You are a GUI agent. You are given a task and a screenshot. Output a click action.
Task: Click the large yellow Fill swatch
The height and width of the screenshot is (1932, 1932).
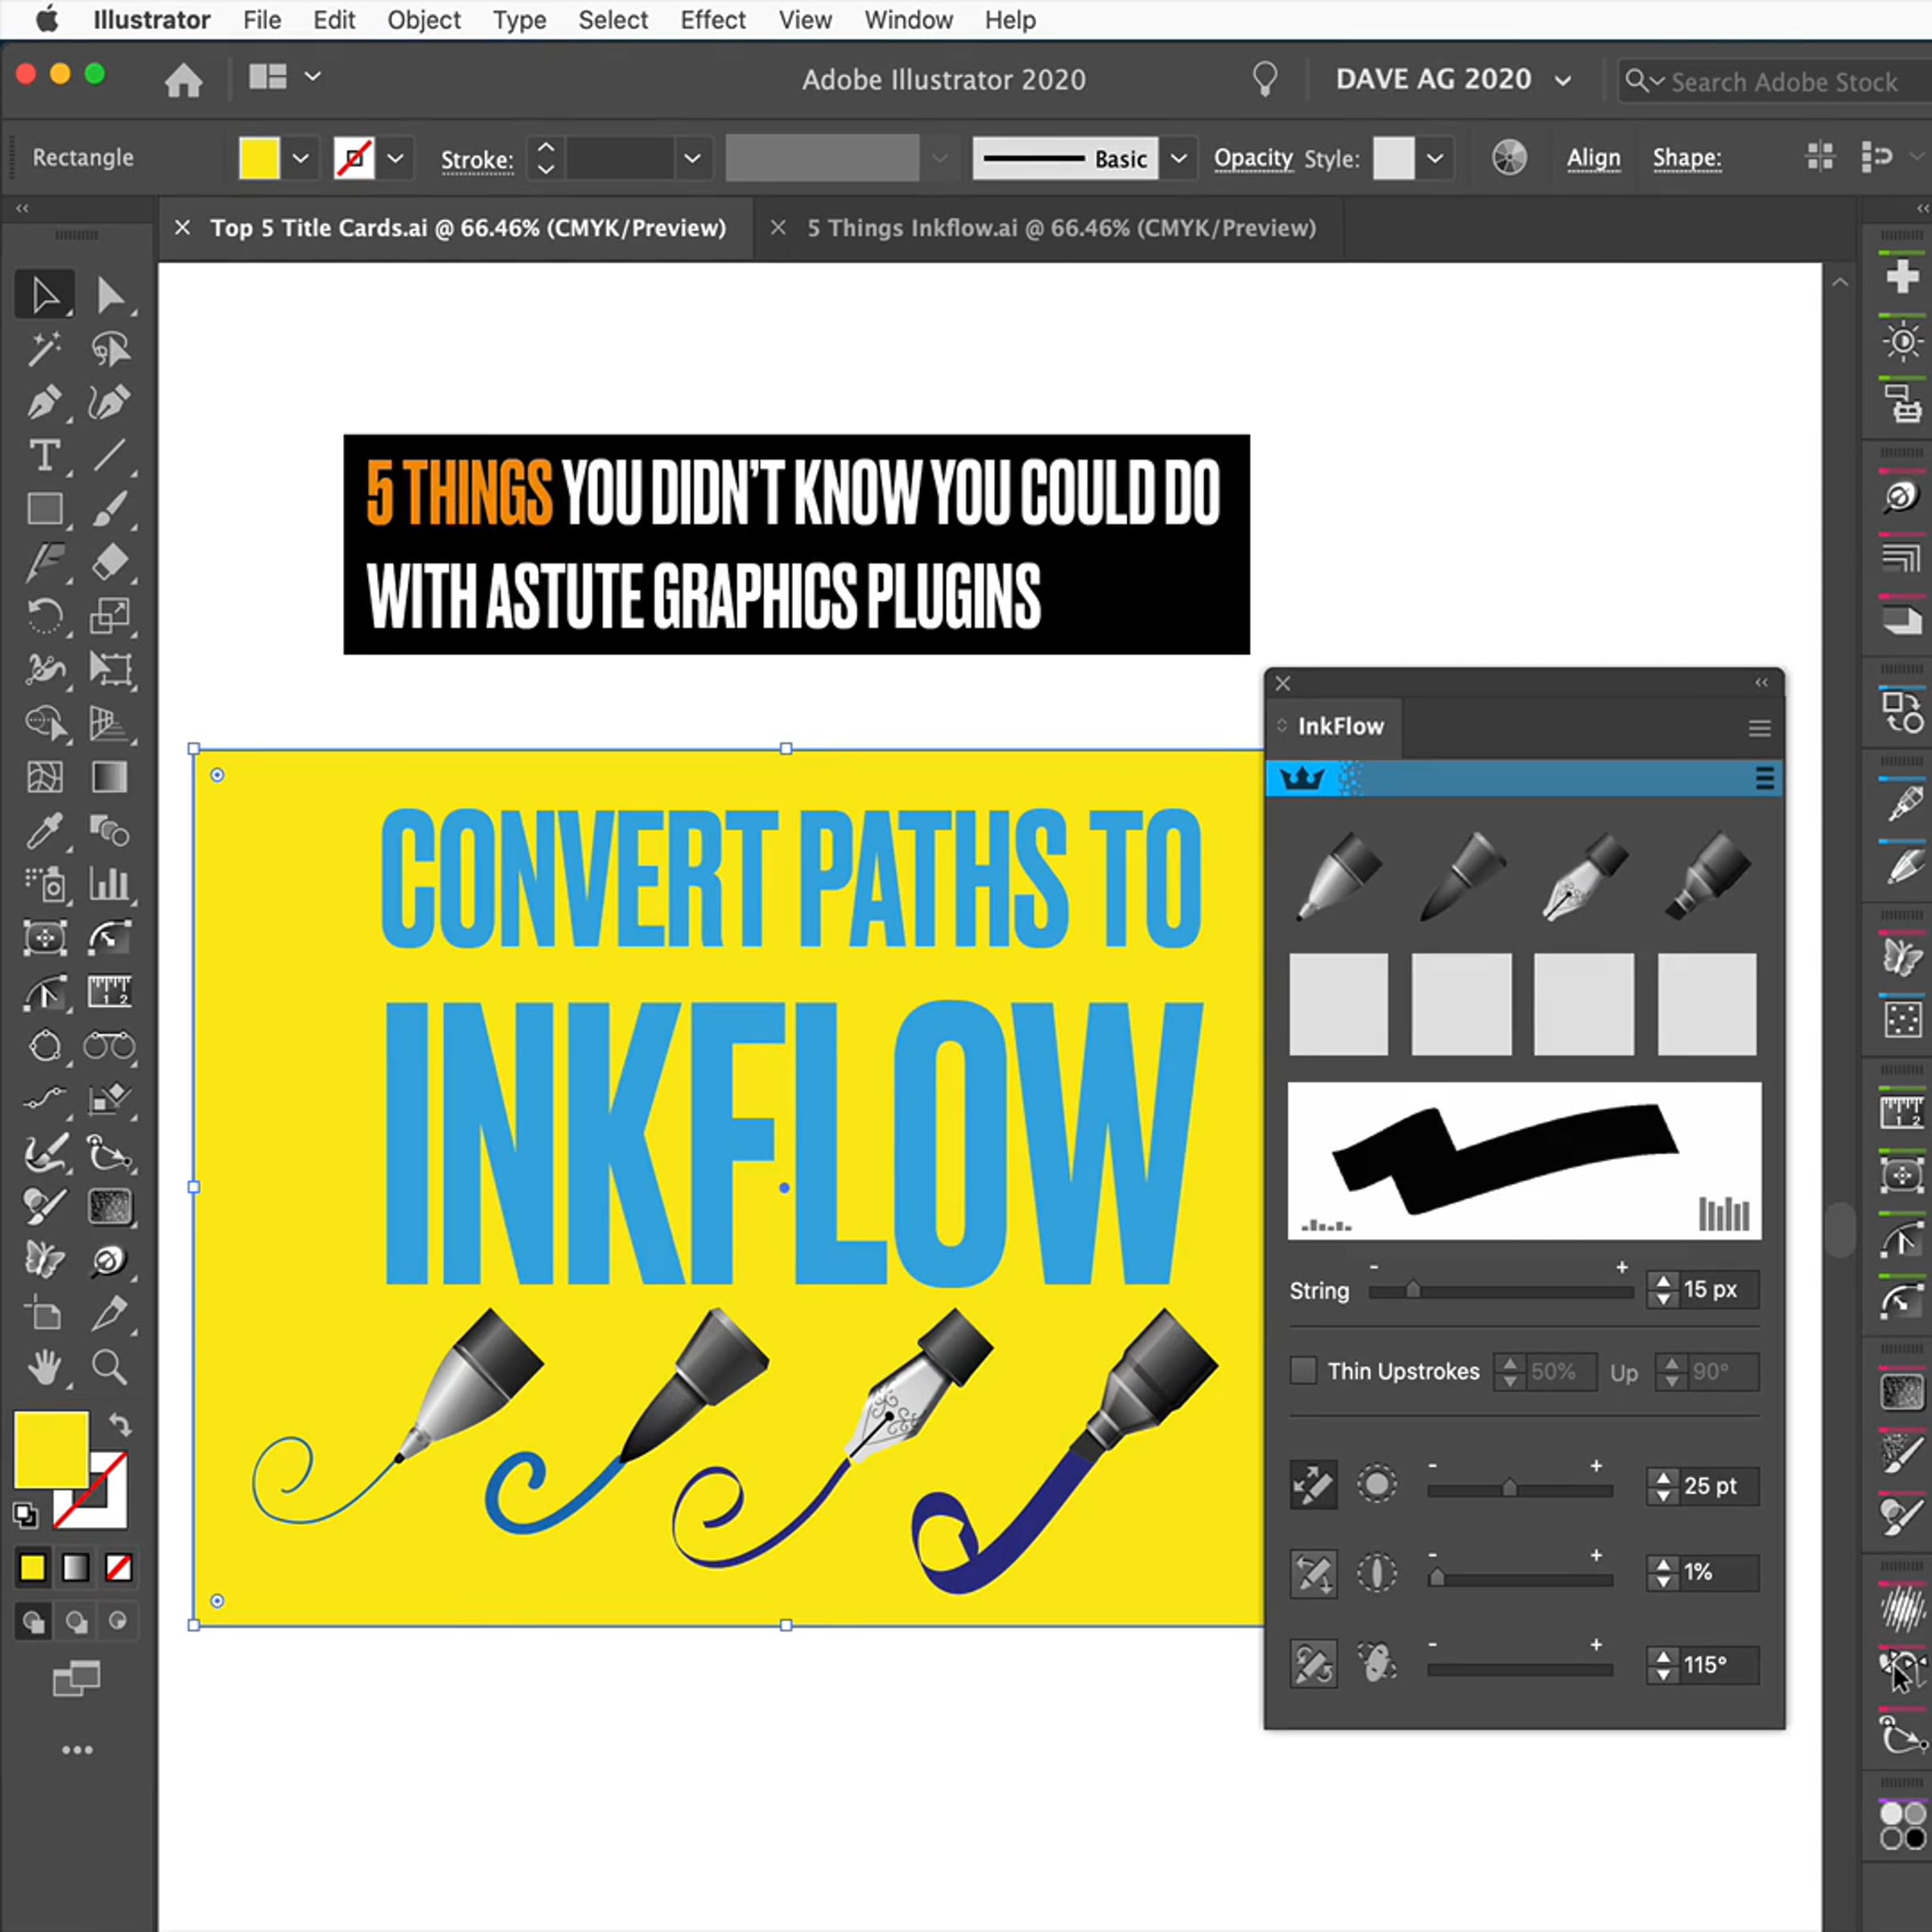coord(51,1449)
